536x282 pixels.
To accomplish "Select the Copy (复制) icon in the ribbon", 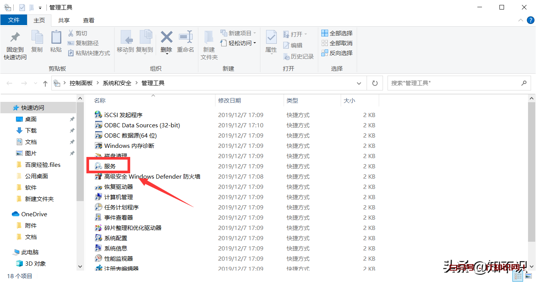I will [37, 42].
